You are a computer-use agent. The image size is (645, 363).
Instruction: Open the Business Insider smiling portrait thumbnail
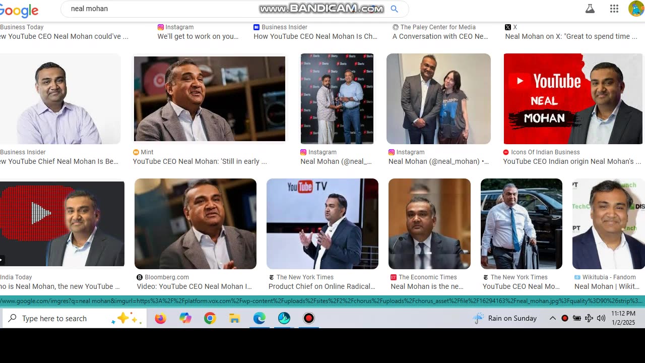(x=60, y=99)
